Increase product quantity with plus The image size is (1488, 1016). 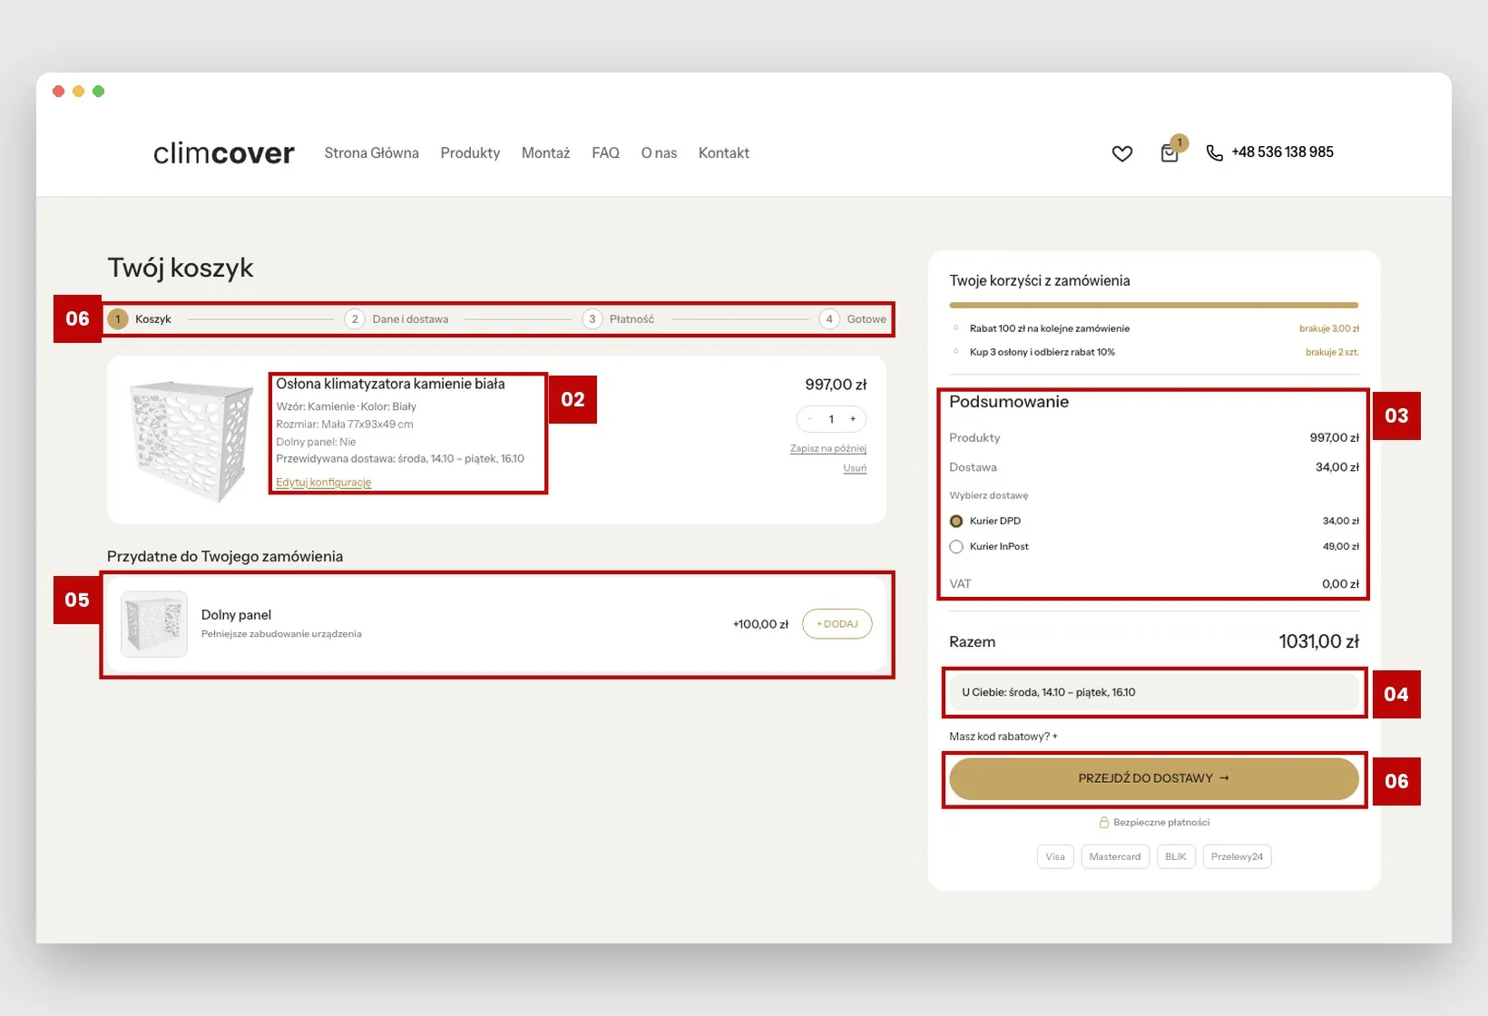coord(853,419)
